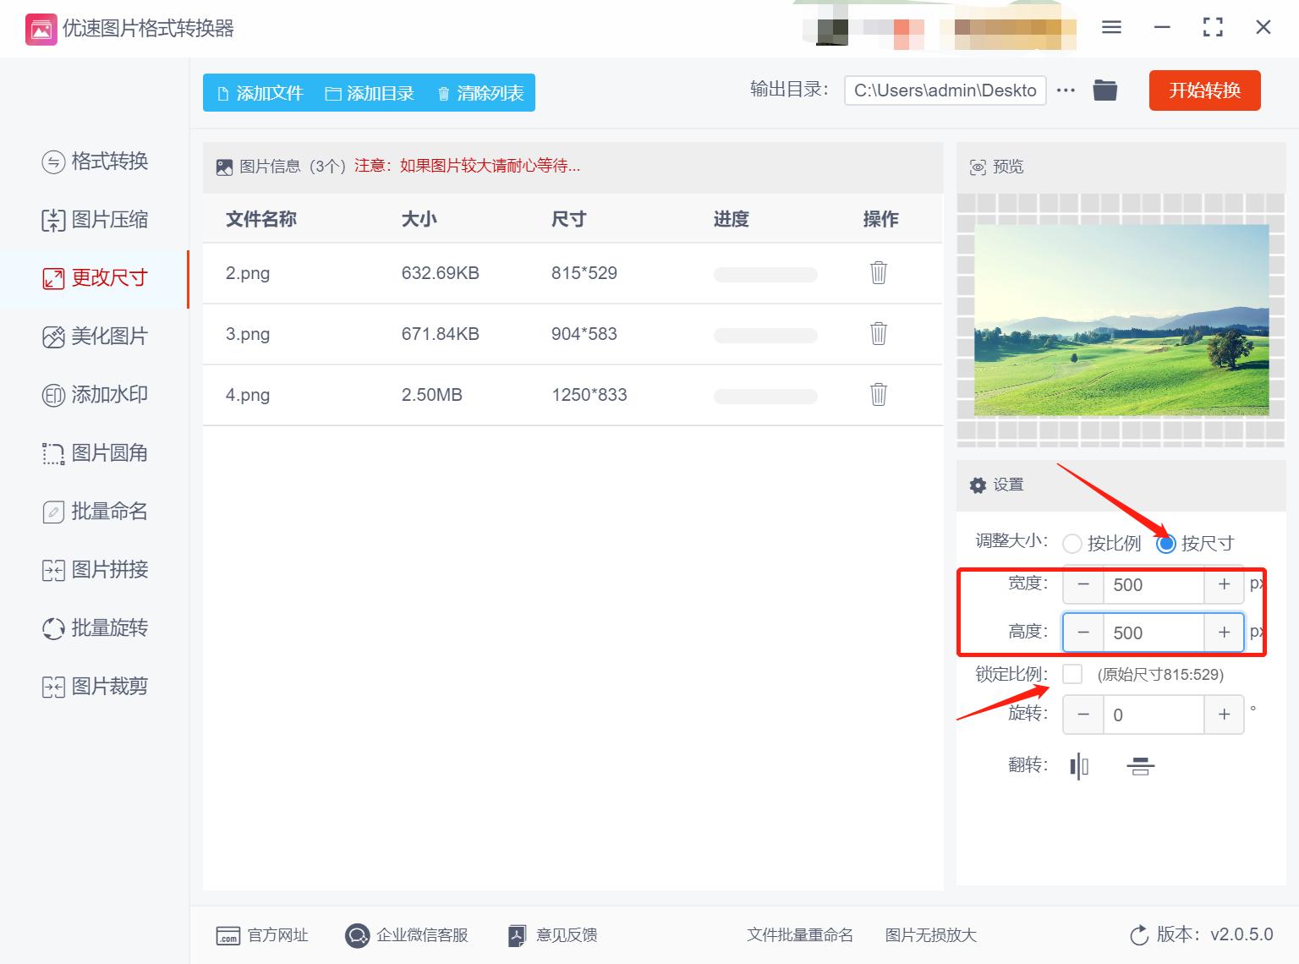Open the output directory ... options

click(x=1066, y=90)
